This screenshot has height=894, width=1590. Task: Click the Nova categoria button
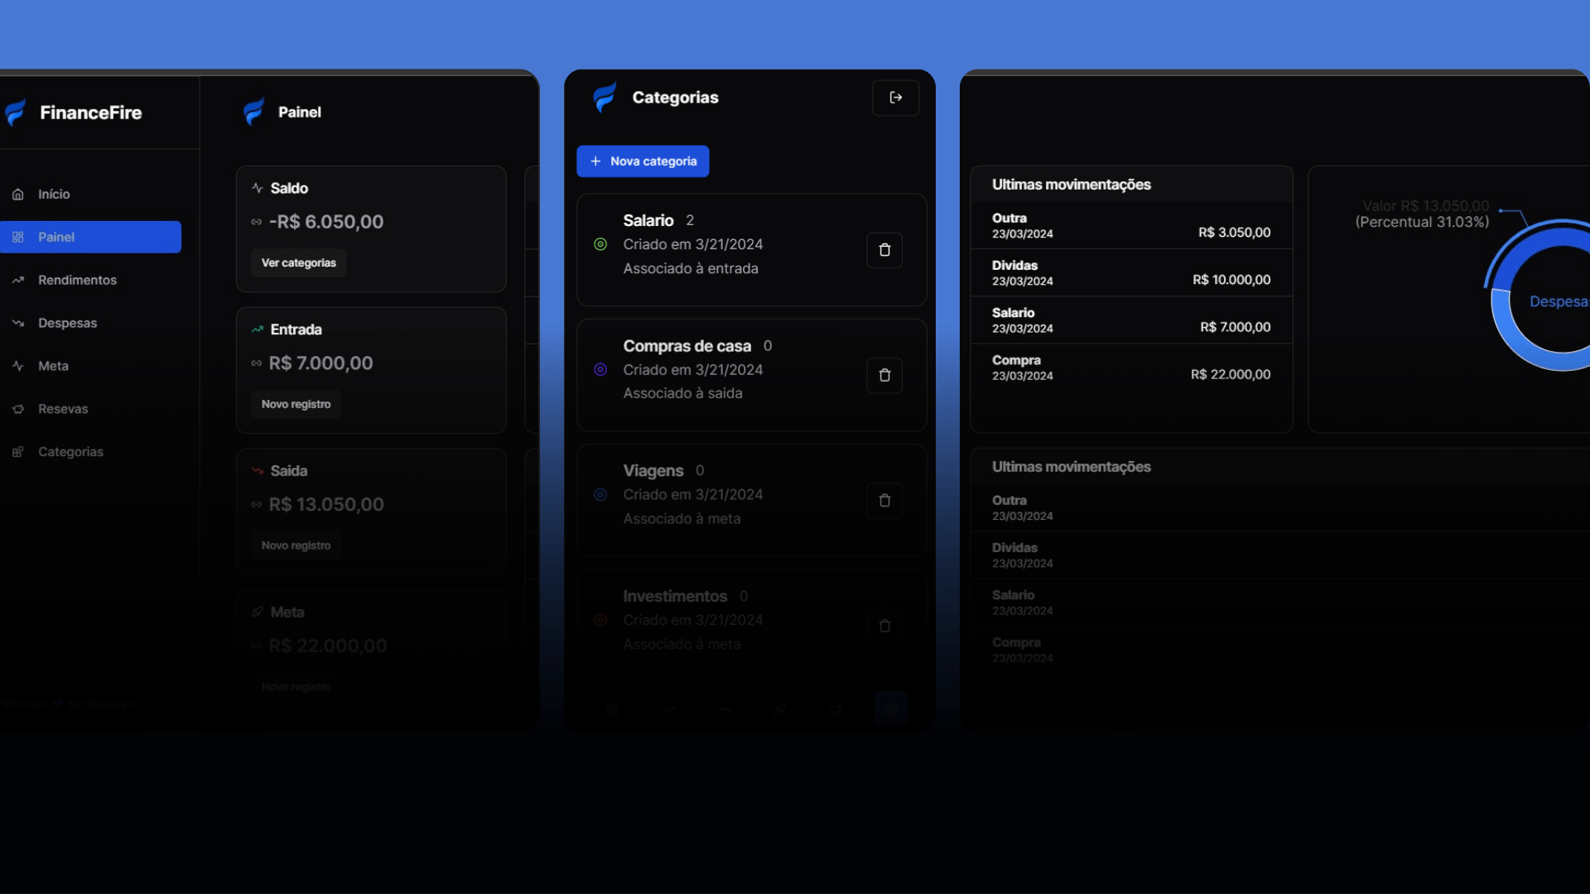coord(643,161)
